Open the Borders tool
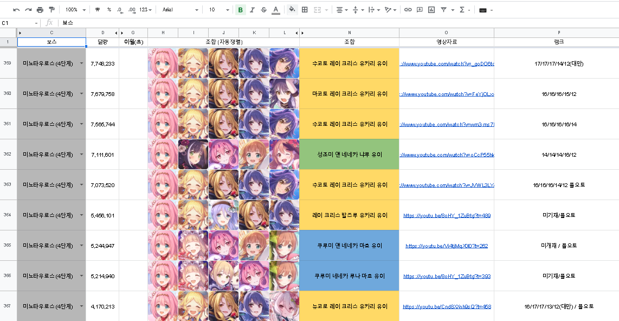The image size is (619, 321). [x=305, y=10]
